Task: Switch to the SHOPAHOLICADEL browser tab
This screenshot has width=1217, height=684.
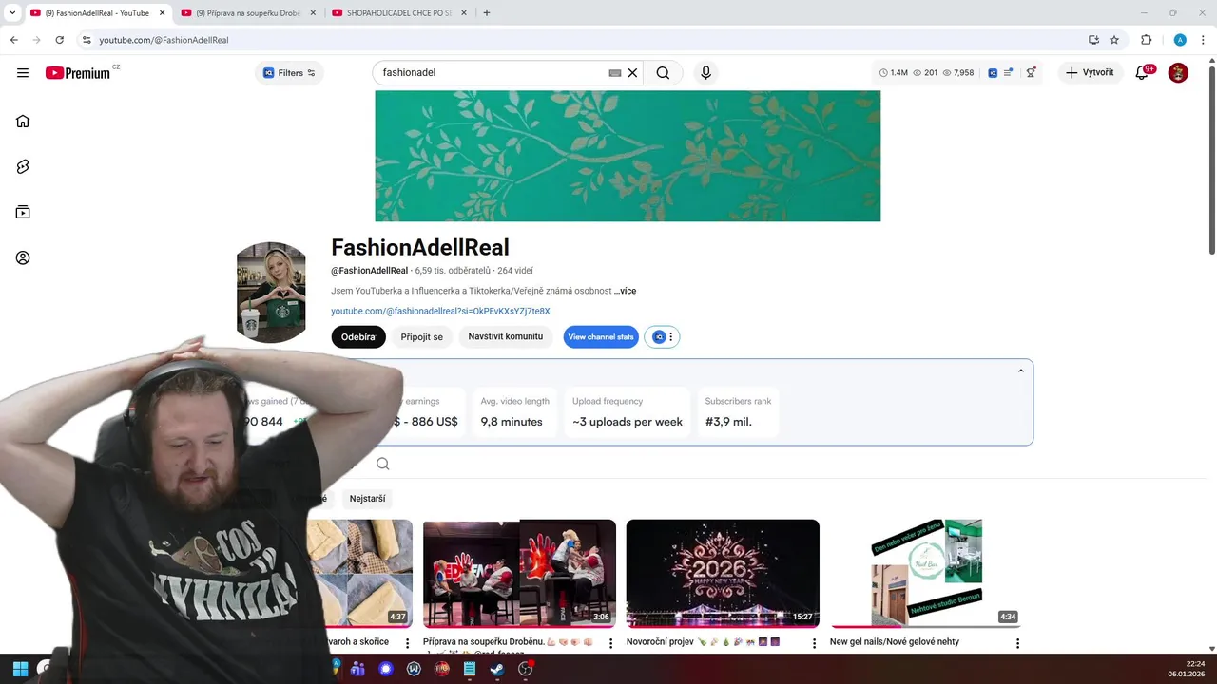Action: [x=398, y=12]
